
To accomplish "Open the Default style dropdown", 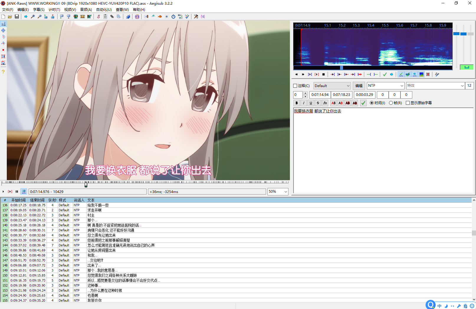I will click(332, 86).
